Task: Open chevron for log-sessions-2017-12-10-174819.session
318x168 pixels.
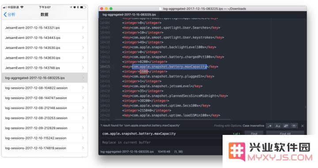Action: [x=83, y=148]
